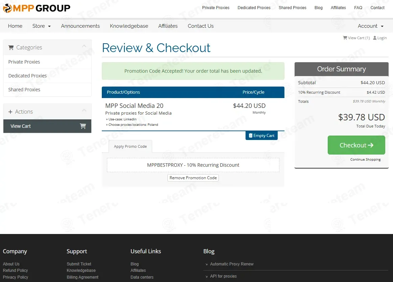The height and width of the screenshot is (282, 393).
Task: Click Dedicated Proxies in top header
Action: coord(254,8)
